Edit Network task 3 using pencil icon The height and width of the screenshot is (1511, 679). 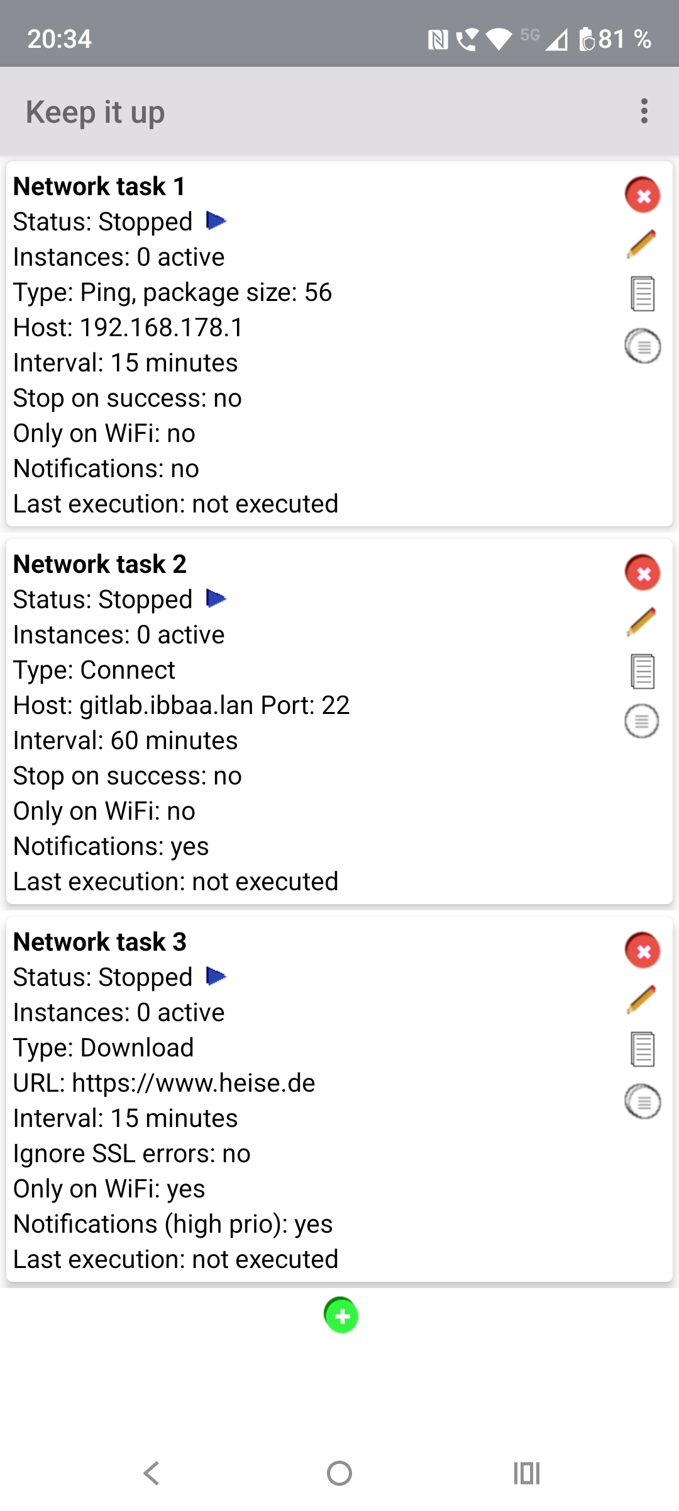642,1000
